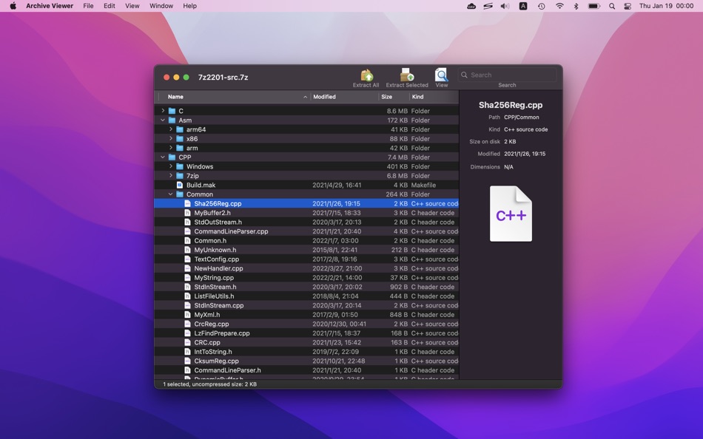
Task: Click the Wi-Fi icon in the menu bar
Action: [x=559, y=6]
